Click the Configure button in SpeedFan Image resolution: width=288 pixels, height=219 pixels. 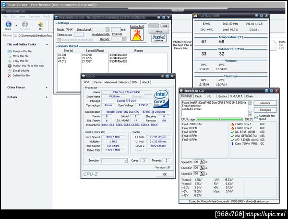[265, 110]
